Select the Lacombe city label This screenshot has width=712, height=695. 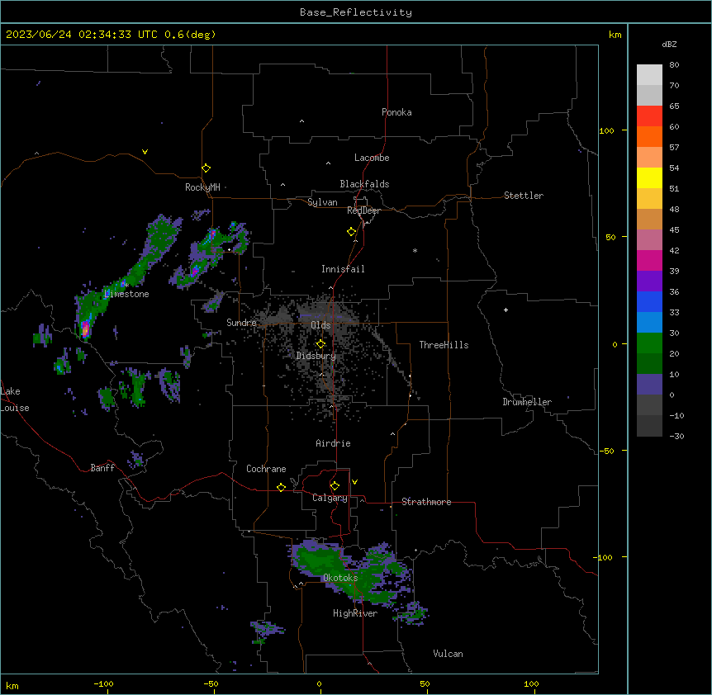(372, 158)
